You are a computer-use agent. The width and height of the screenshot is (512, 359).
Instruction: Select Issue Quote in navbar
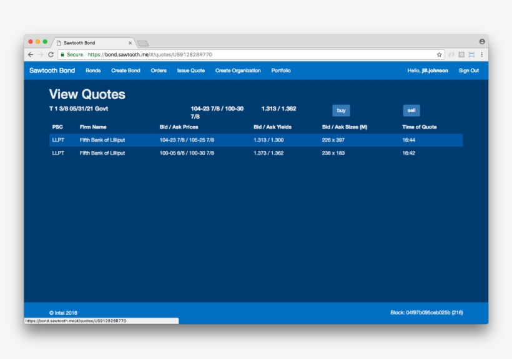[x=190, y=70]
